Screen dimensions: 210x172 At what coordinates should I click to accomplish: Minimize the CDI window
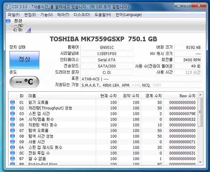(179, 6)
